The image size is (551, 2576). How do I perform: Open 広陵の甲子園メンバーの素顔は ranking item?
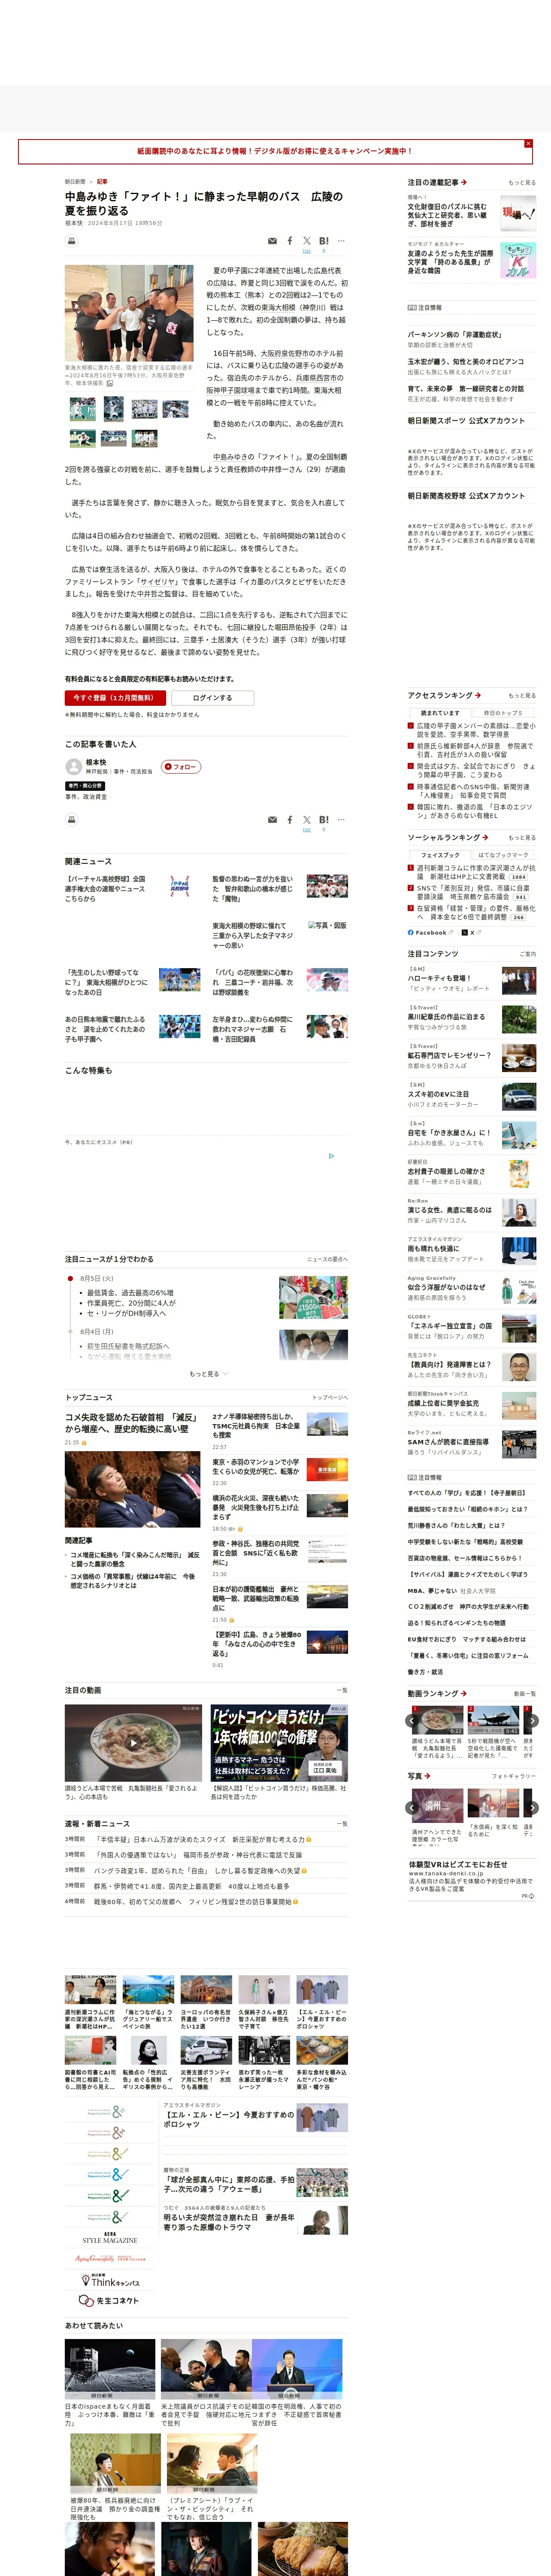476,730
